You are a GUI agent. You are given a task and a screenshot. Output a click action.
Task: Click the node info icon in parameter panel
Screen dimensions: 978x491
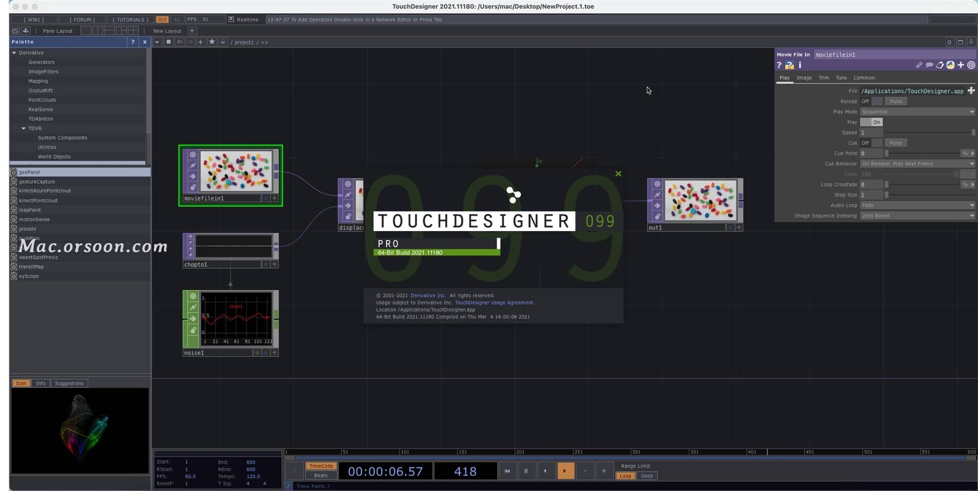800,65
